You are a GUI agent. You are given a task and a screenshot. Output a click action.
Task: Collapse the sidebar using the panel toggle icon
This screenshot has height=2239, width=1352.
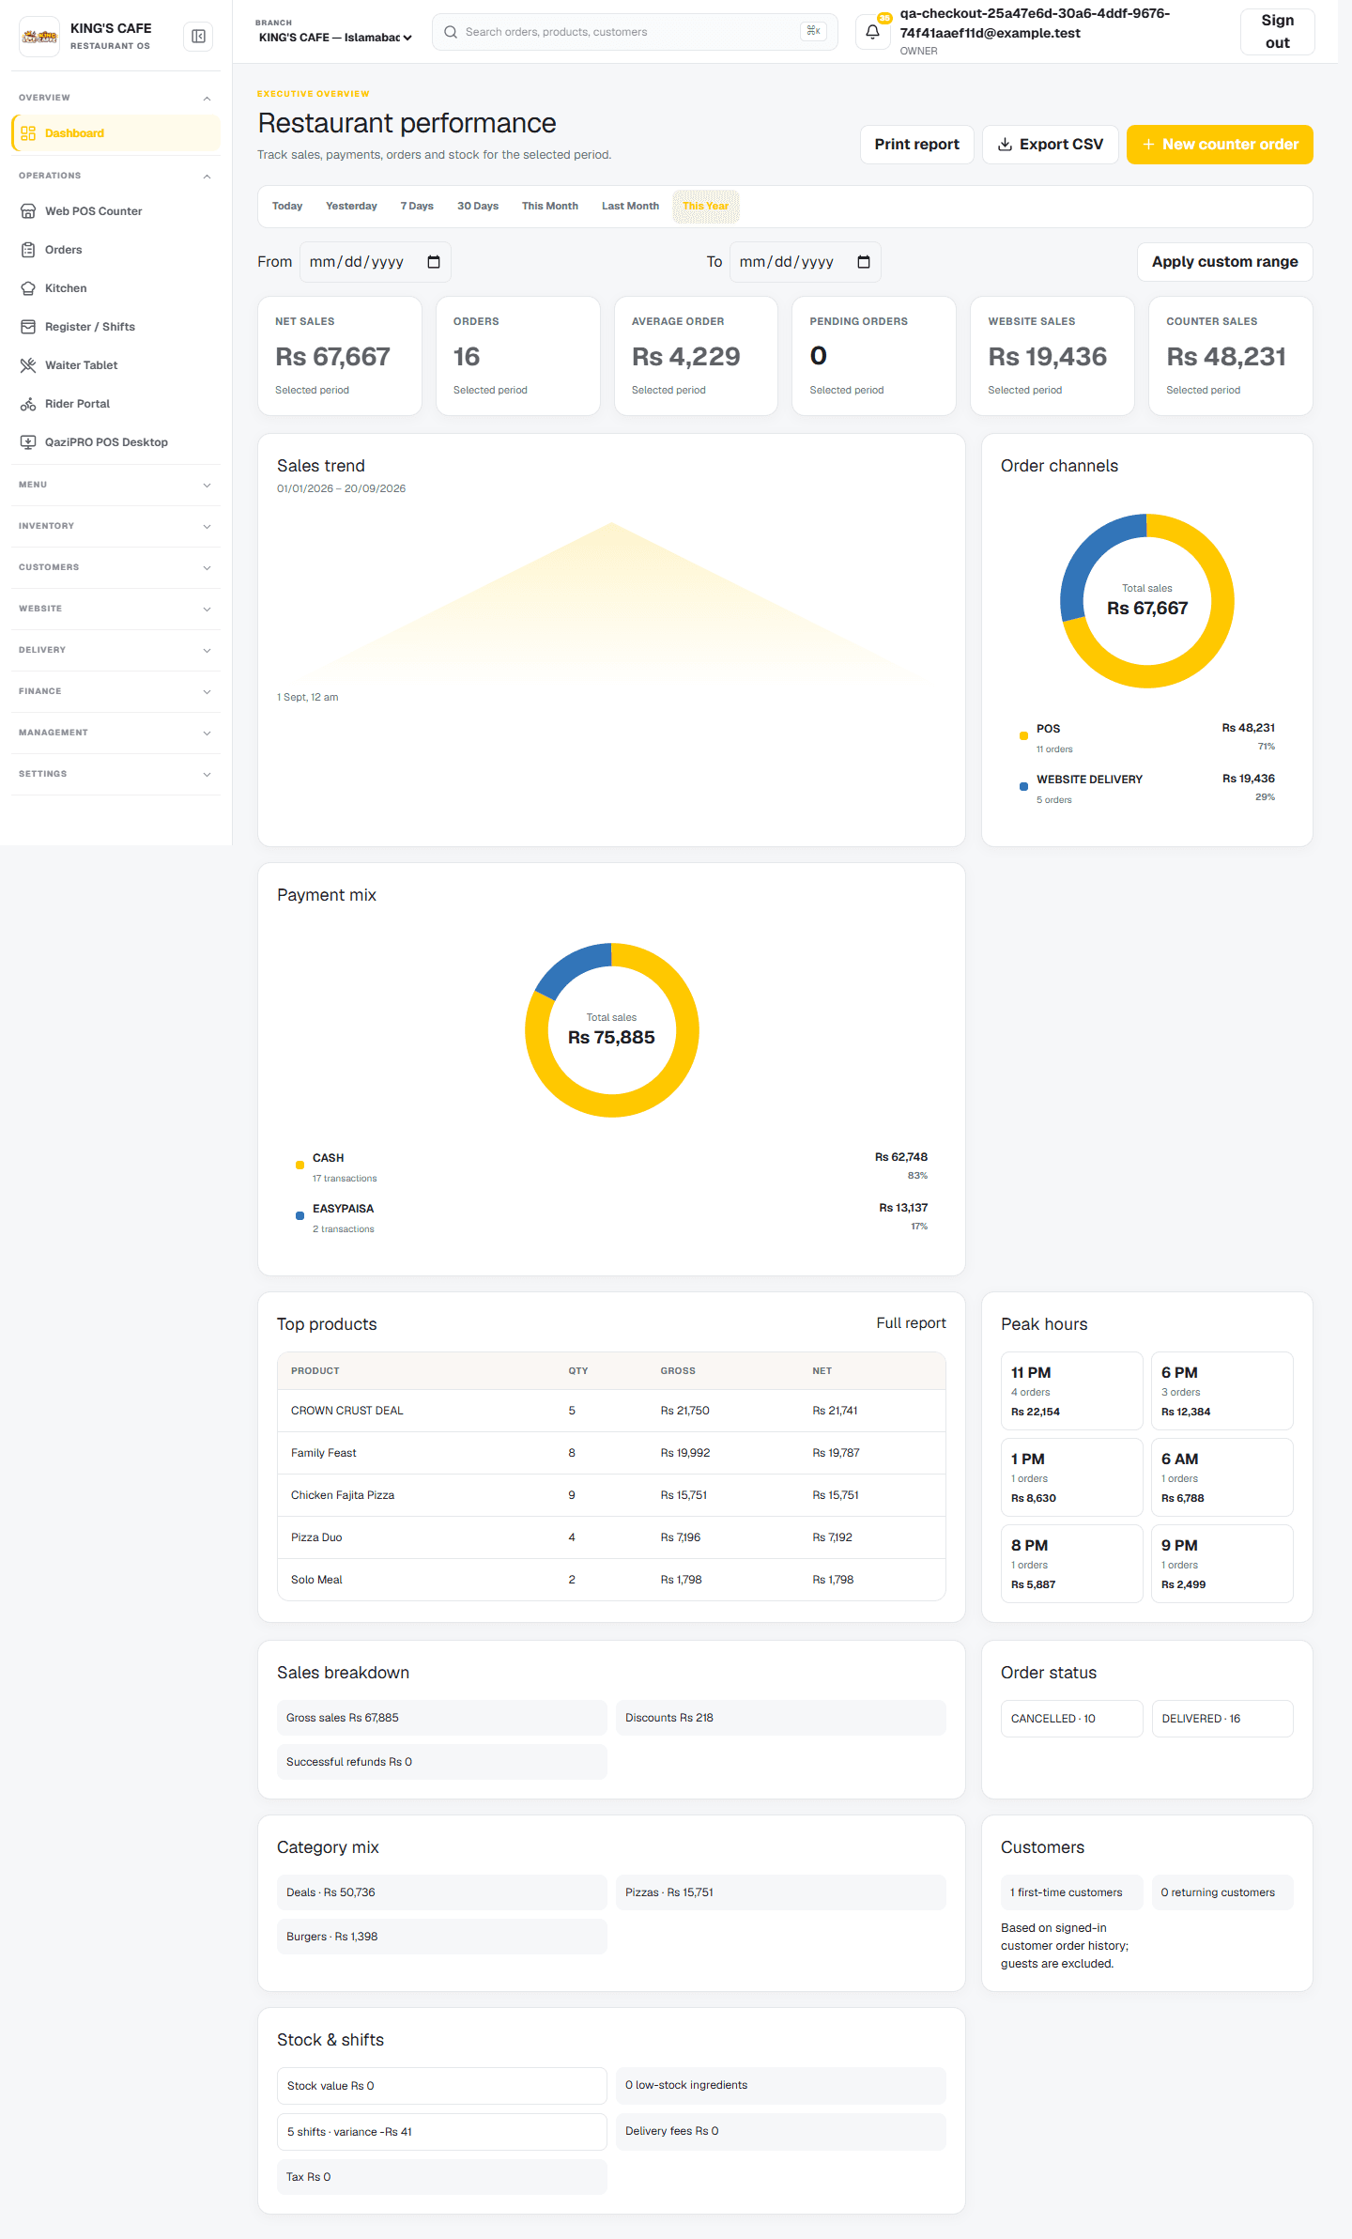tap(198, 36)
